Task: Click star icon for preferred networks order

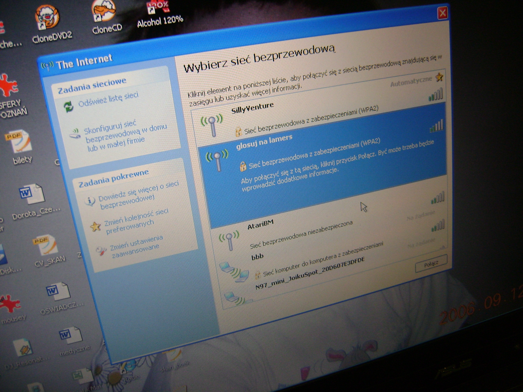Action: tap(95, 226)
